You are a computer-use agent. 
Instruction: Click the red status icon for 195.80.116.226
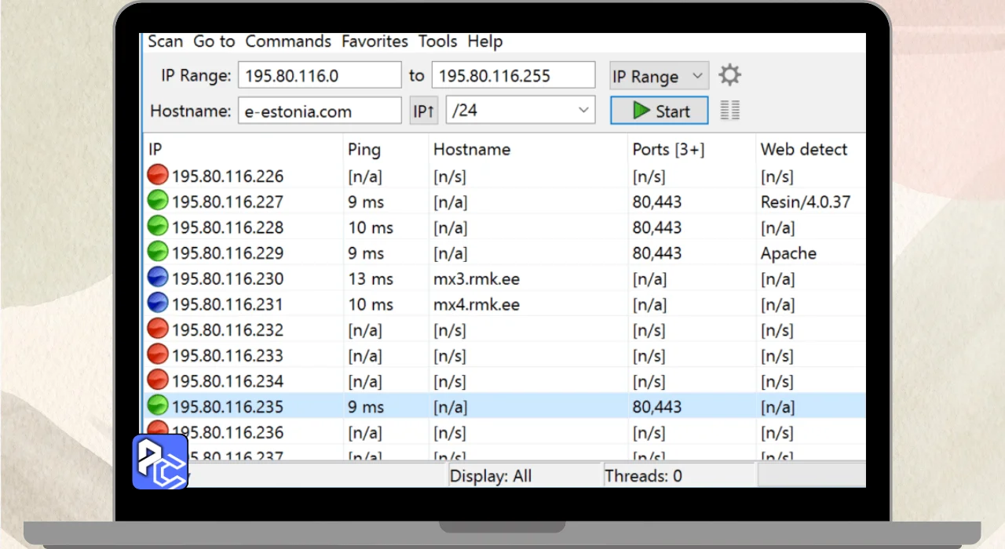point(158,176)
